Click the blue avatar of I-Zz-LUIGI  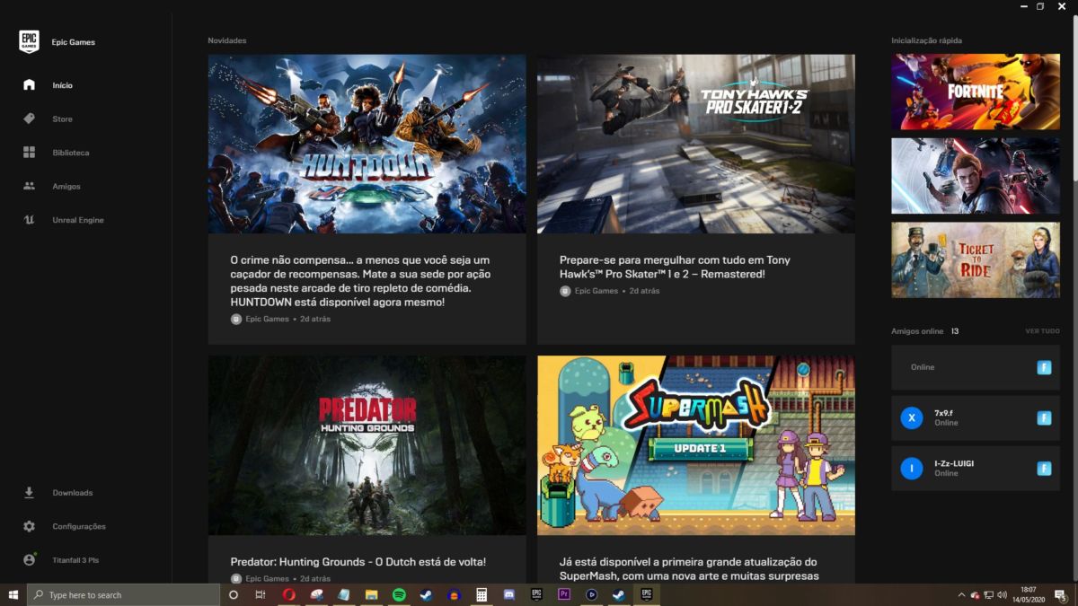point(912,468)
